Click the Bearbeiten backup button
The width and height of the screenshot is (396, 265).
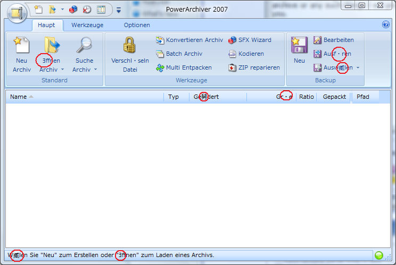(x=333, y=40)
